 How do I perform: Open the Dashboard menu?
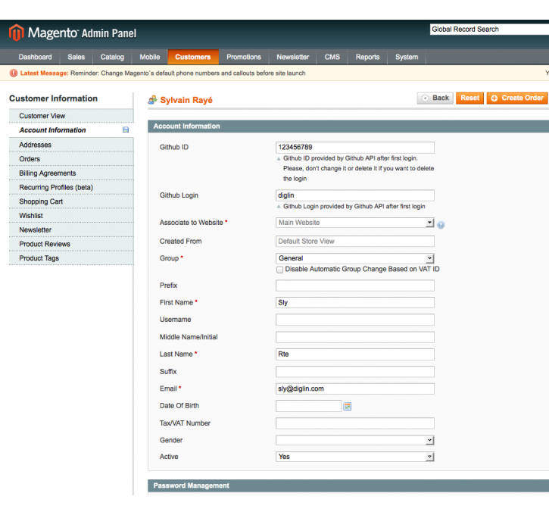pos(35,57)
